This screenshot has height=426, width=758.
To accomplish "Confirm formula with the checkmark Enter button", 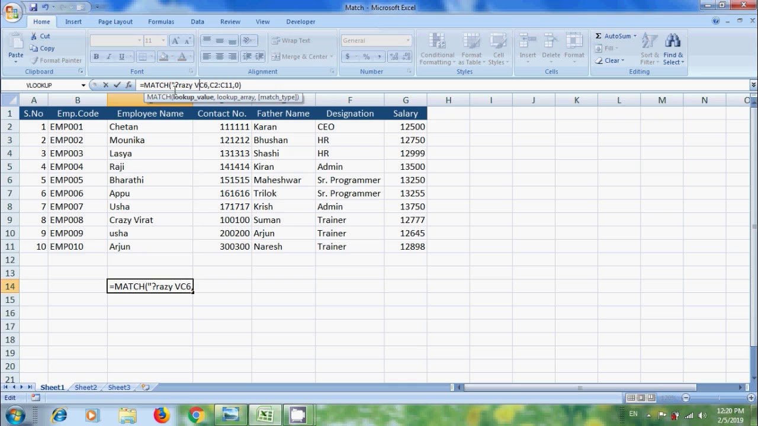I will [x=117, y=85].
